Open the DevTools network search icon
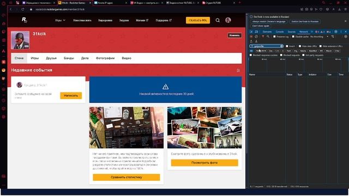Viewport: 349px width, 196px height. tap(268, 36)
